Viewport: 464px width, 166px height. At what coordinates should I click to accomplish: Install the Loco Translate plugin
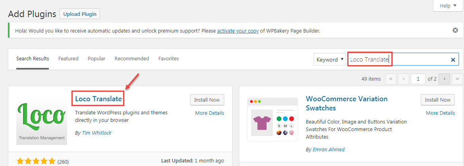tap(207, 100)
